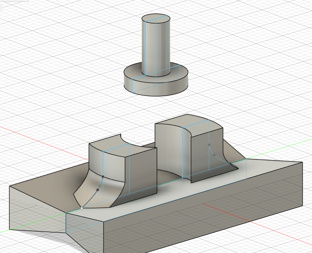
Task: Select the top face of the left block
Action: [122, 146]
